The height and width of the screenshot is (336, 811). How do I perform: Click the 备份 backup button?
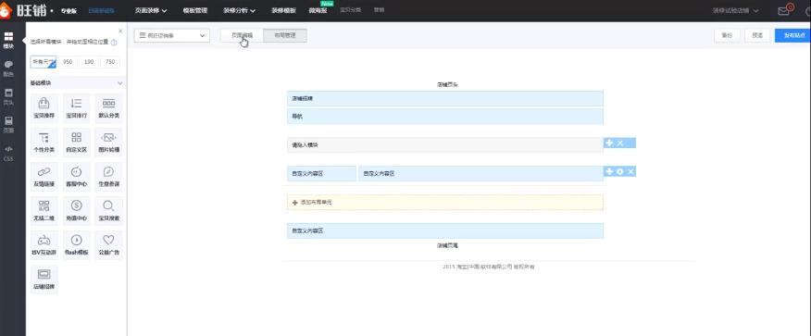727,36
